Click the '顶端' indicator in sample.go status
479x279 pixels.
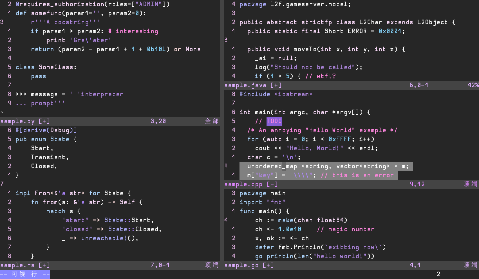[471, 265]
